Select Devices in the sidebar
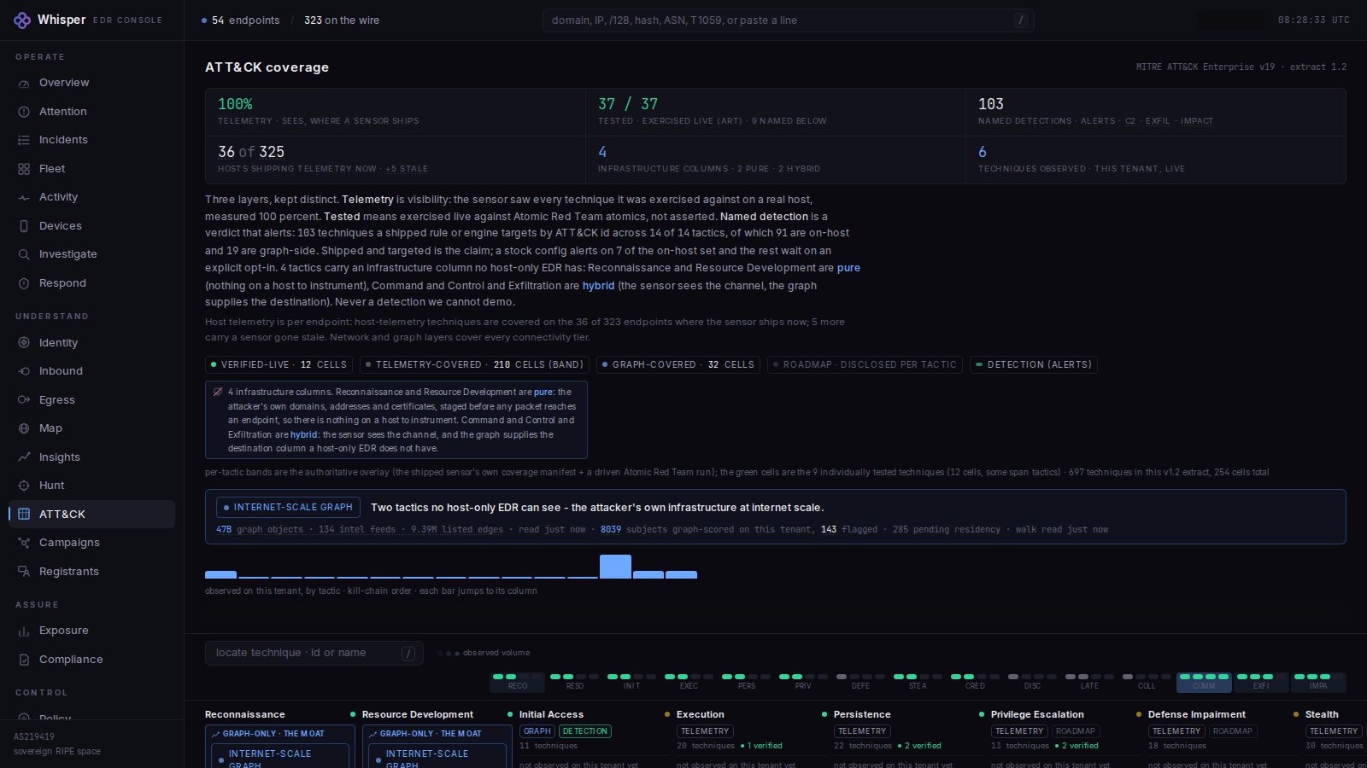 click(91, 226)
